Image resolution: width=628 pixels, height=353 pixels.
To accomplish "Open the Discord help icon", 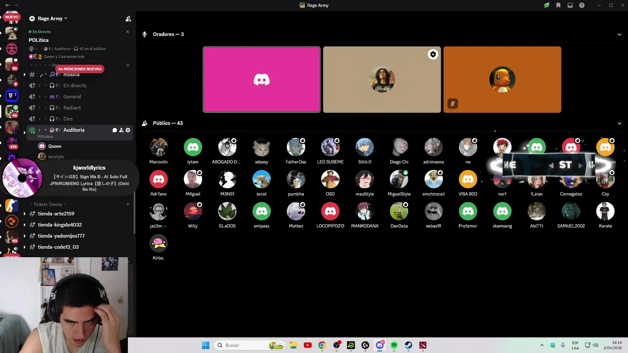I will 582,5.
